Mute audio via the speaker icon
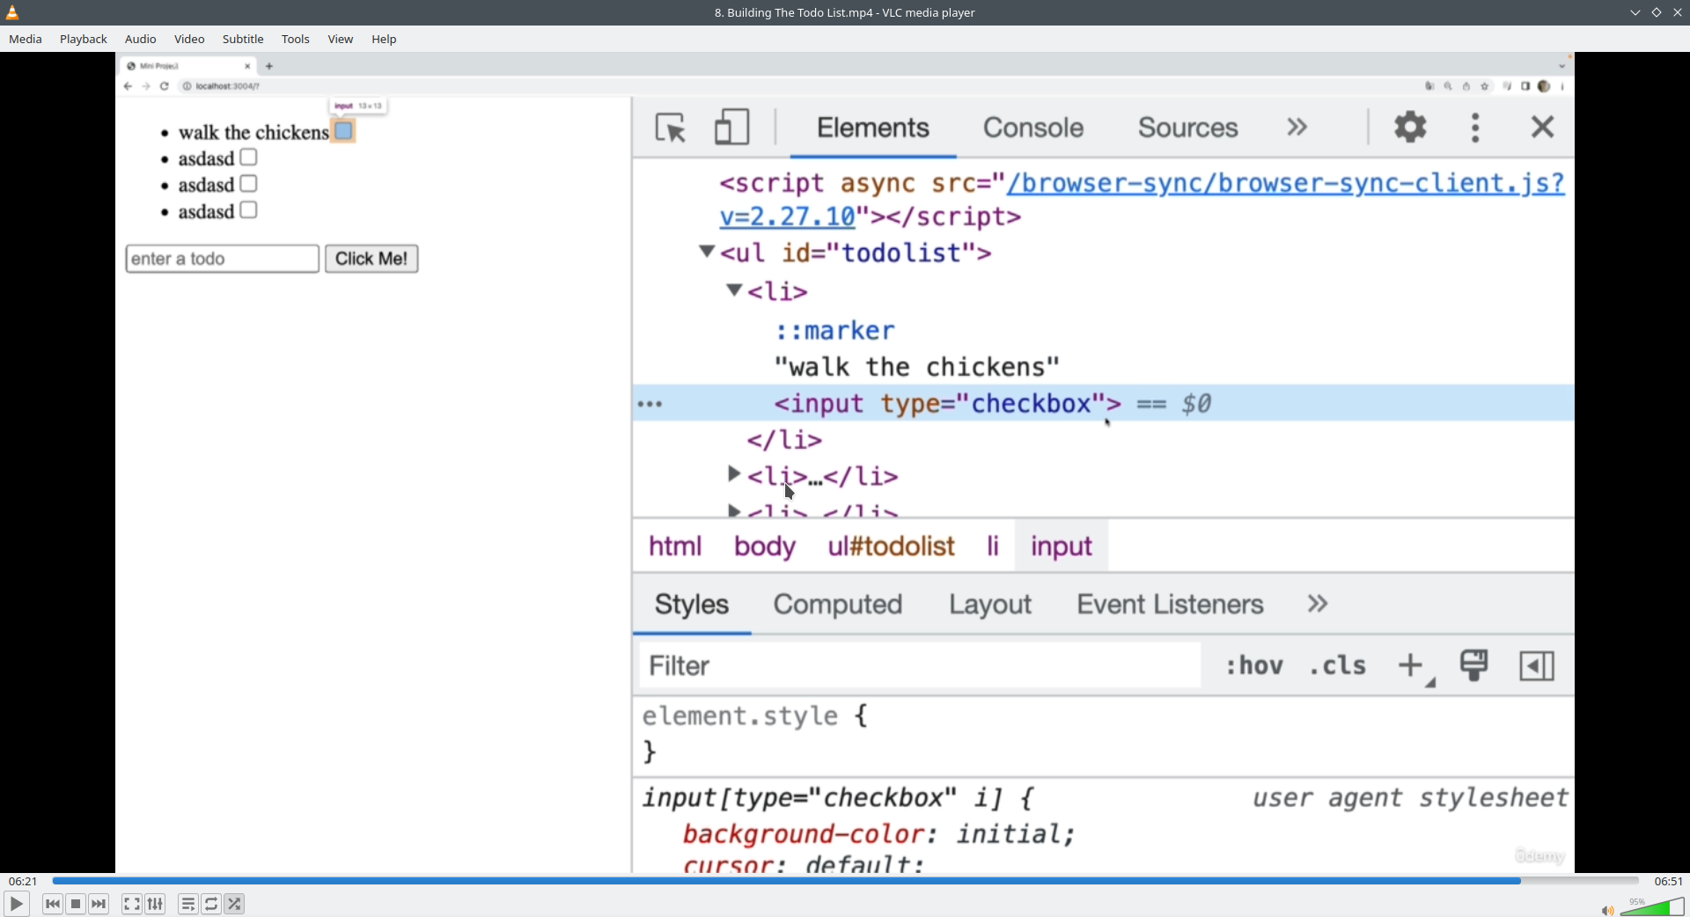Screen dimensions: 1690x917 point(1607,910)
